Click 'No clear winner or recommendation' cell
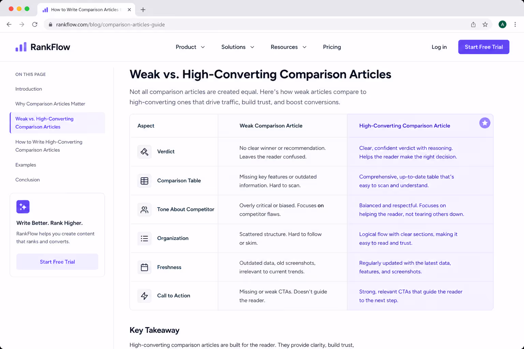Screen dimensions: 524x349 pyautogui.click(x=282, y=152)
